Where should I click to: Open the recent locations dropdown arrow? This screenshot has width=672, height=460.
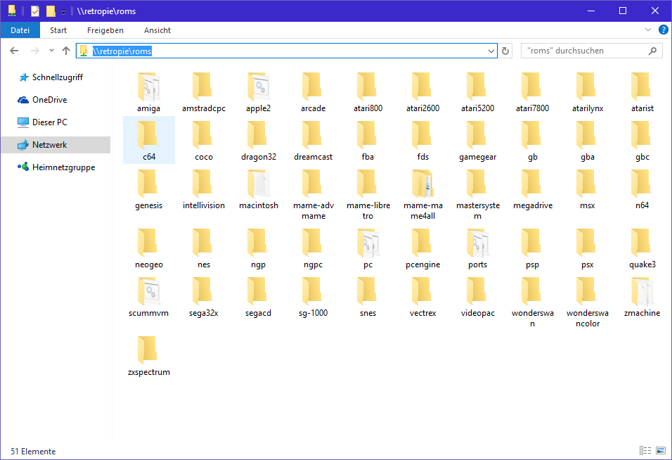(51, 51)
